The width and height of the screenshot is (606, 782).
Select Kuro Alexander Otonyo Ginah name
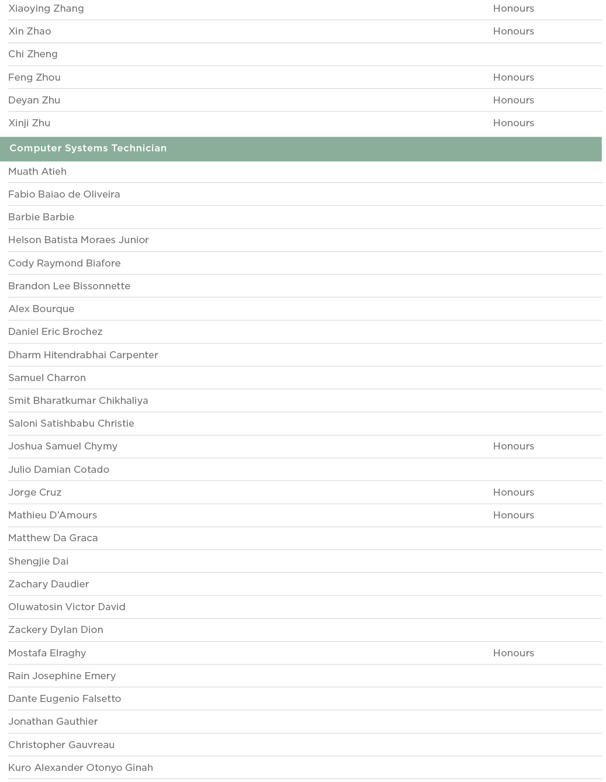(x=81, y=767)
